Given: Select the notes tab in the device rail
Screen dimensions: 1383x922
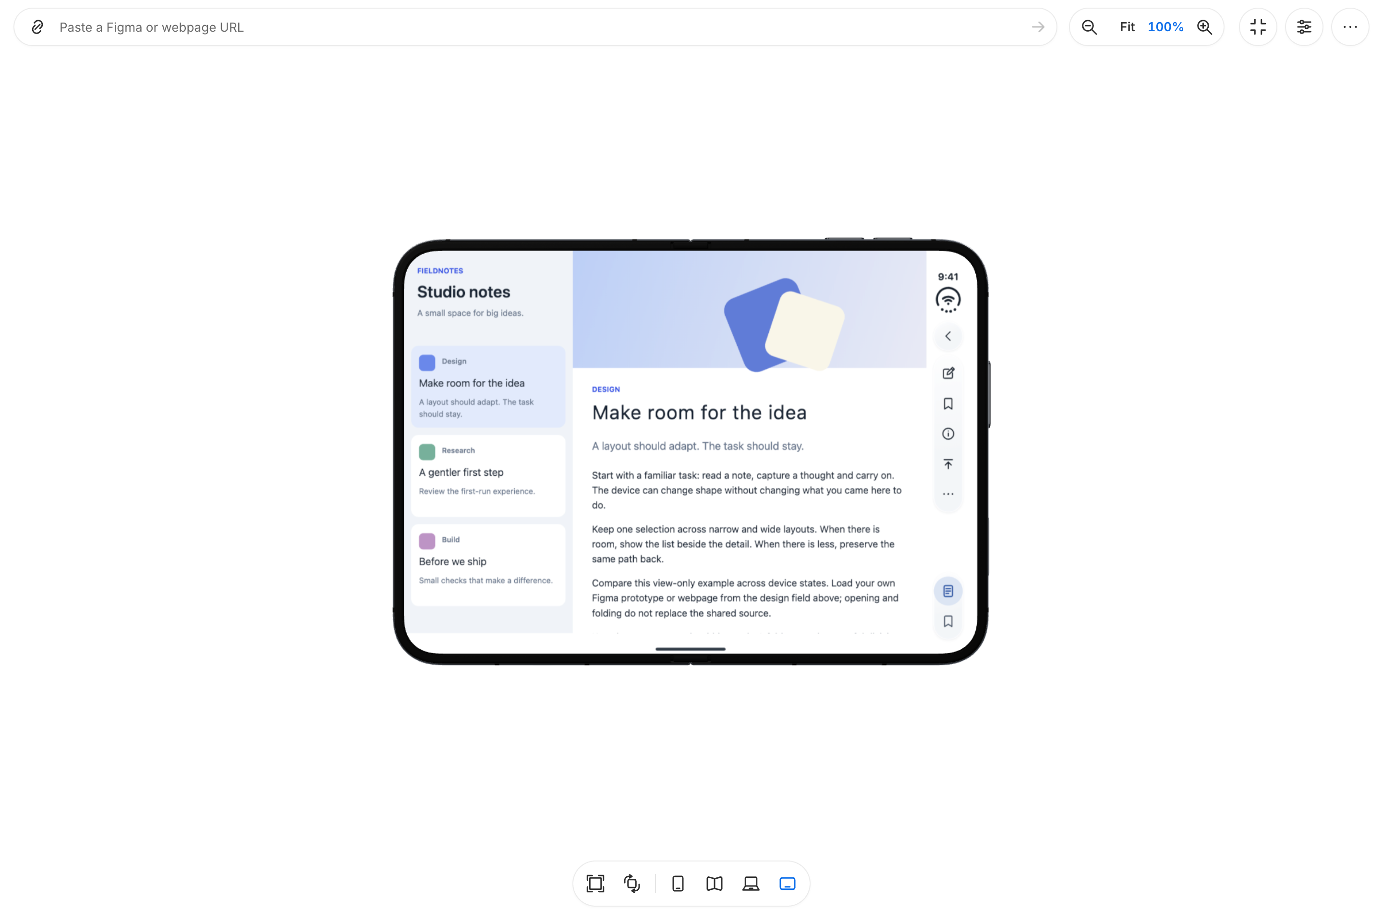Looking at the screenshot, I should pos(948,591).
